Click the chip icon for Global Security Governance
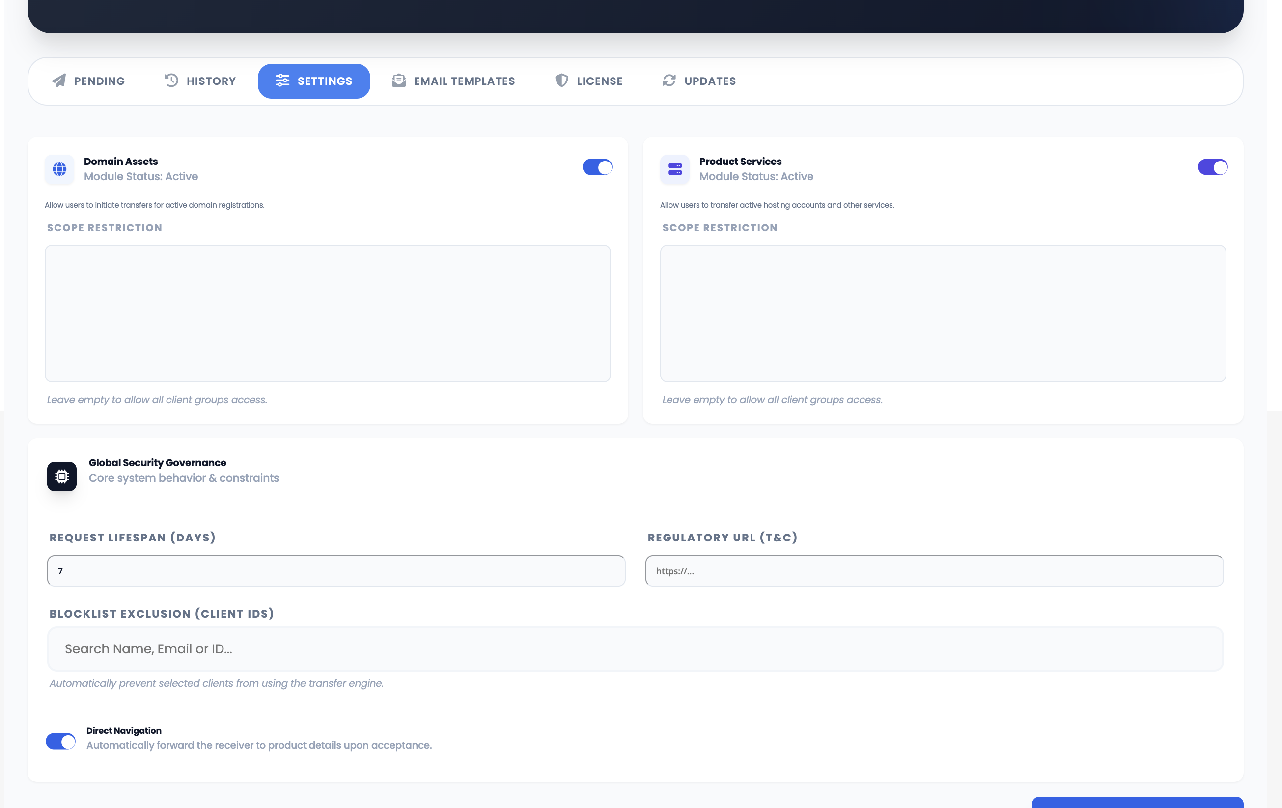 [x=61, y=476]
